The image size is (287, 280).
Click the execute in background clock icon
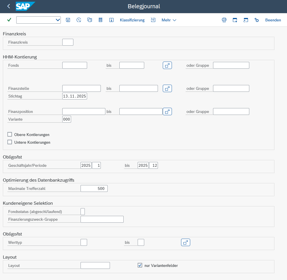click(x=79, y=20)
